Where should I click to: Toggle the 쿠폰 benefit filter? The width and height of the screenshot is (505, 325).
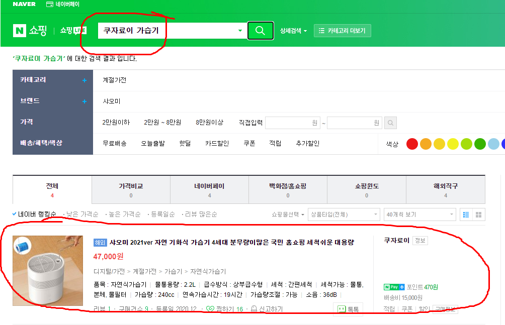(x=249, y=143)
